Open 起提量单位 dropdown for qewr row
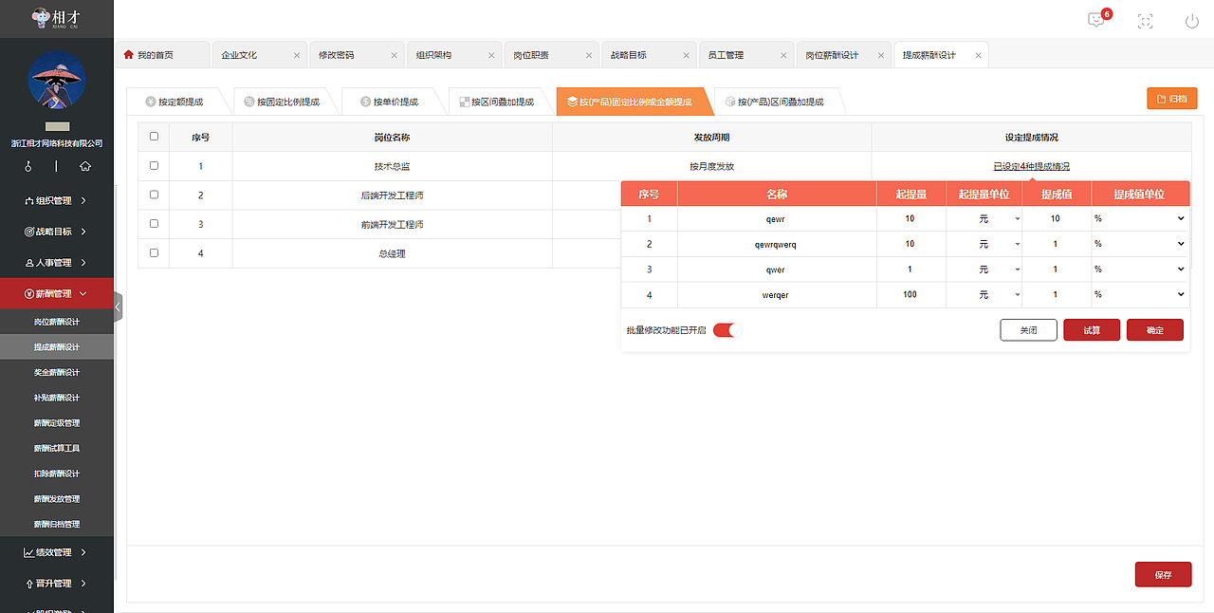The width and height of the screenshot is (1214, 613). (x=984, y=218)
